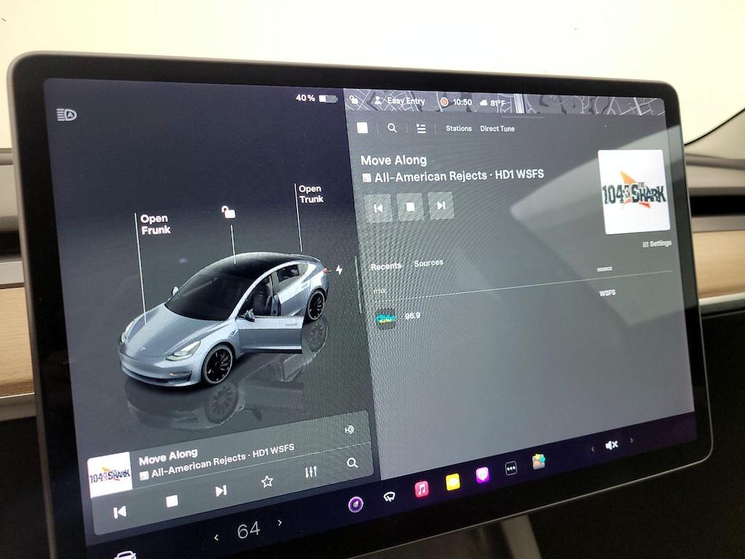Open the playlist queue icon
Screen dimensions: 745x559
[x=421, y=128]
